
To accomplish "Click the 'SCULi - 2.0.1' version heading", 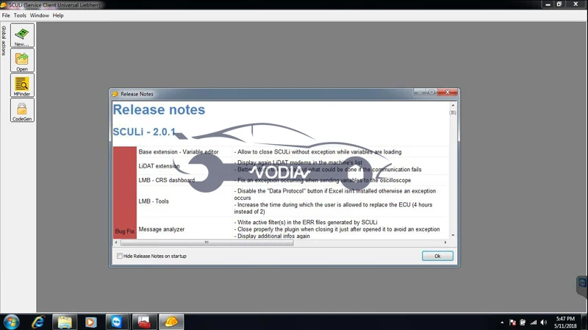I will point(144,132).
